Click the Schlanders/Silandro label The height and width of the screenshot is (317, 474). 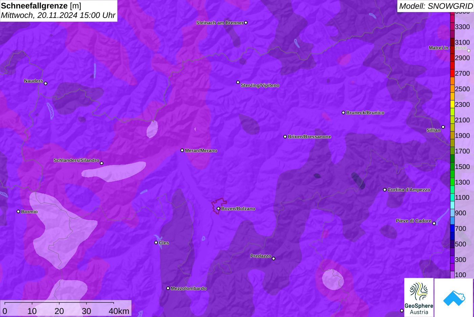point(77,160)
